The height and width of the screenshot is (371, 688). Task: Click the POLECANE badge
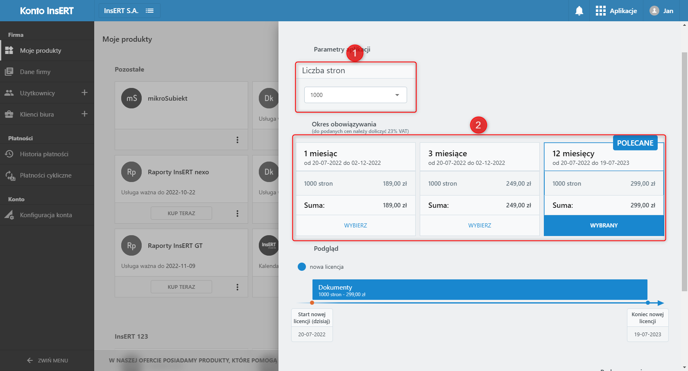[x=635, y=143]
